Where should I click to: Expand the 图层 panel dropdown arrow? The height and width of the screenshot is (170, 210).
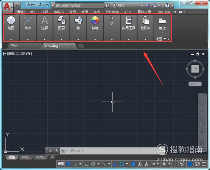click(x=62, y=39)
